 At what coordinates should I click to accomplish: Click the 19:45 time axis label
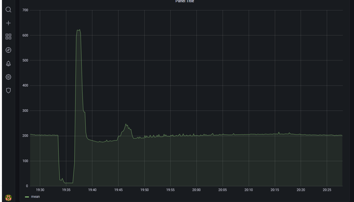(118, 190)
